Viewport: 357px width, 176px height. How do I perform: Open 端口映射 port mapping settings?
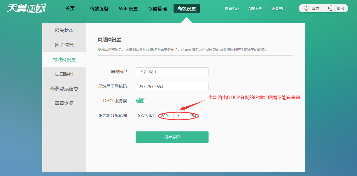(x=64, y=74)
